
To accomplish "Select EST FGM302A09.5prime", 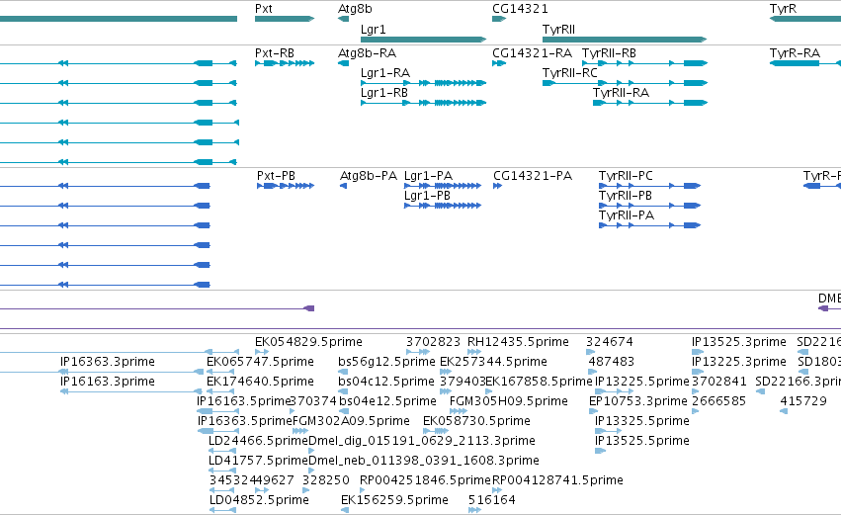I will click(351, 421).
